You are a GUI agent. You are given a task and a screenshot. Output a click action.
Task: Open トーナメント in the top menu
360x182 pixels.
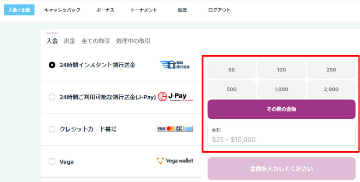click(144, 10)
